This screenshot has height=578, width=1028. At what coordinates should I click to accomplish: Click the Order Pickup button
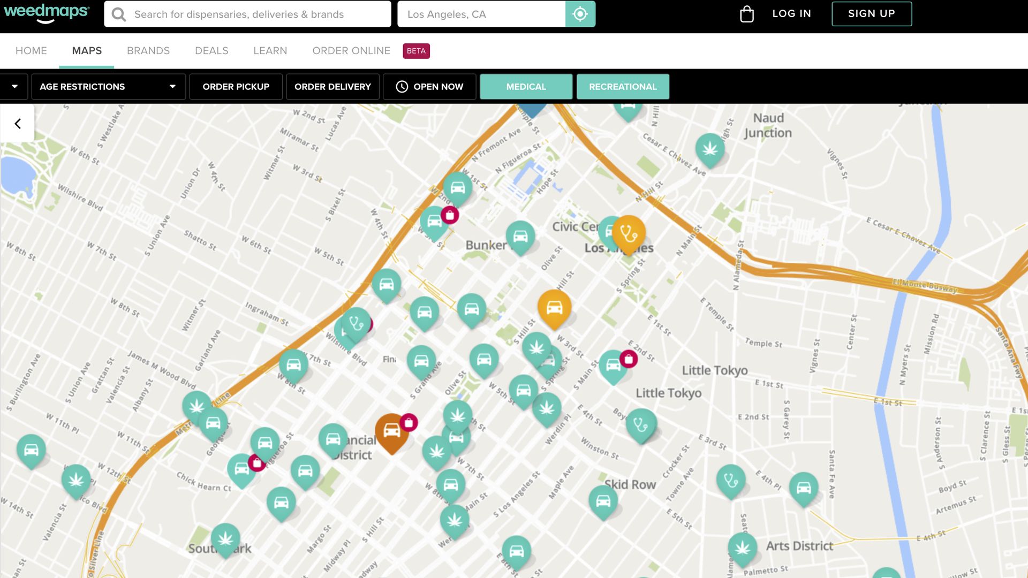click(236, 87)
